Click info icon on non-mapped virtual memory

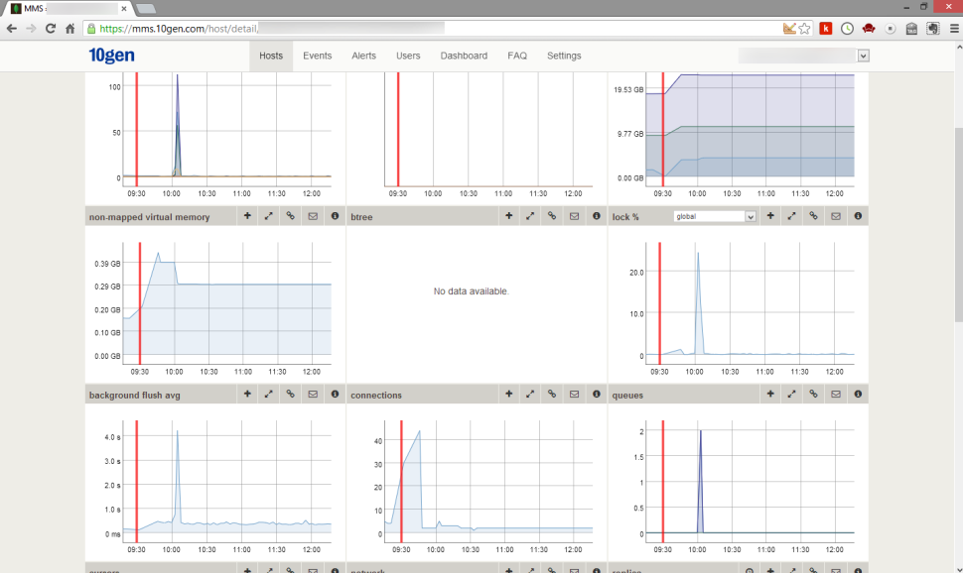[335, 216]
